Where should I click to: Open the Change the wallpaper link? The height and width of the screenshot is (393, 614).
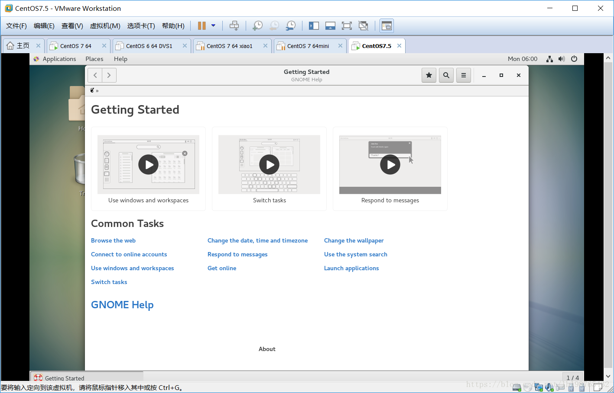pos(354,241)
